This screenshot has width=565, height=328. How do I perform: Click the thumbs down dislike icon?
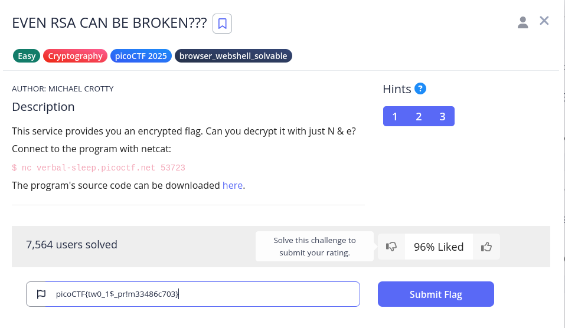391,247
